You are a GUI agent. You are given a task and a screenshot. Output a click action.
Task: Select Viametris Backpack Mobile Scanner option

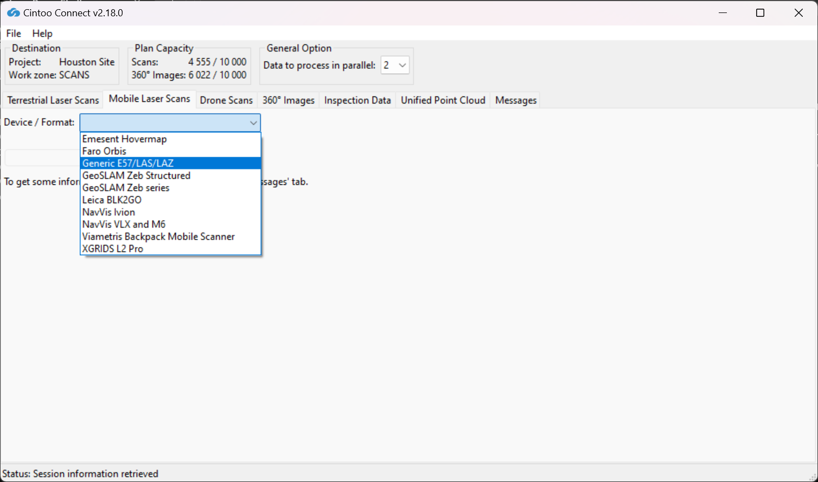170,236
